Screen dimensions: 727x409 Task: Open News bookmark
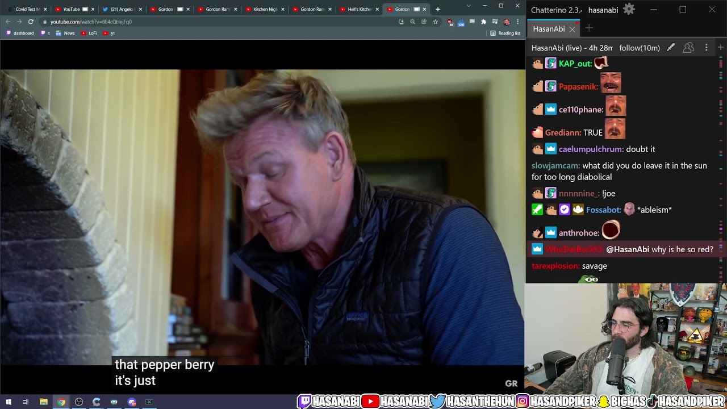coord(65,33)
